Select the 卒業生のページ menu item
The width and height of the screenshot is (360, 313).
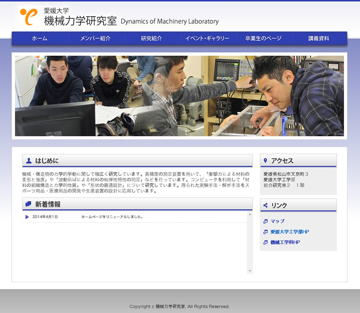point(263,39)
